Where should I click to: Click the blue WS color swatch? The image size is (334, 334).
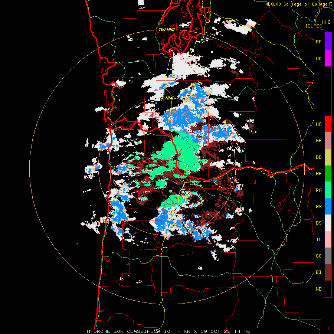[328, 206]
